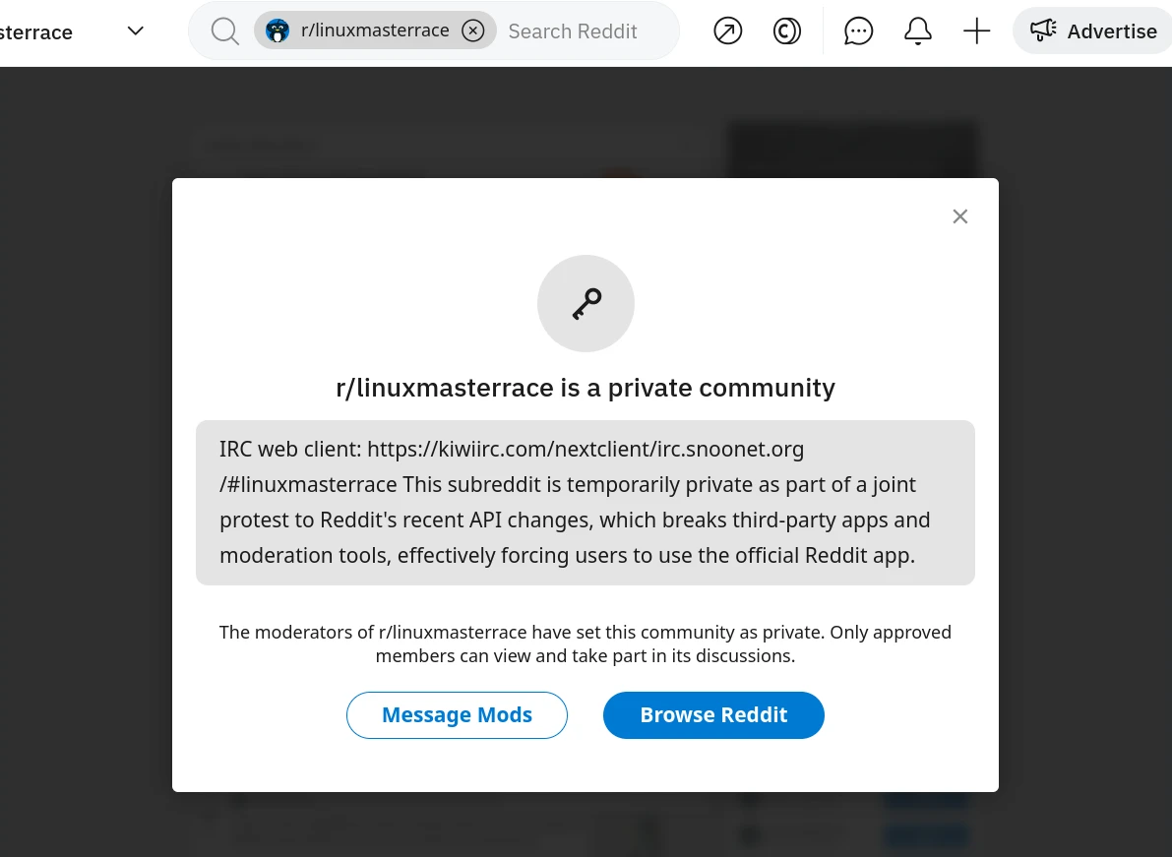This screenshot has width=1172, height=857.
Task: Open the notifications bell
Action: [x=918, y=31]
